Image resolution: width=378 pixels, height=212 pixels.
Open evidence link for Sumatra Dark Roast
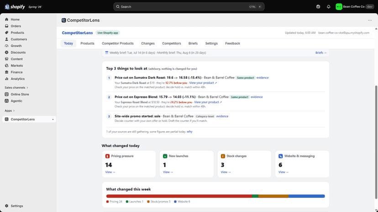coord(262,78)
